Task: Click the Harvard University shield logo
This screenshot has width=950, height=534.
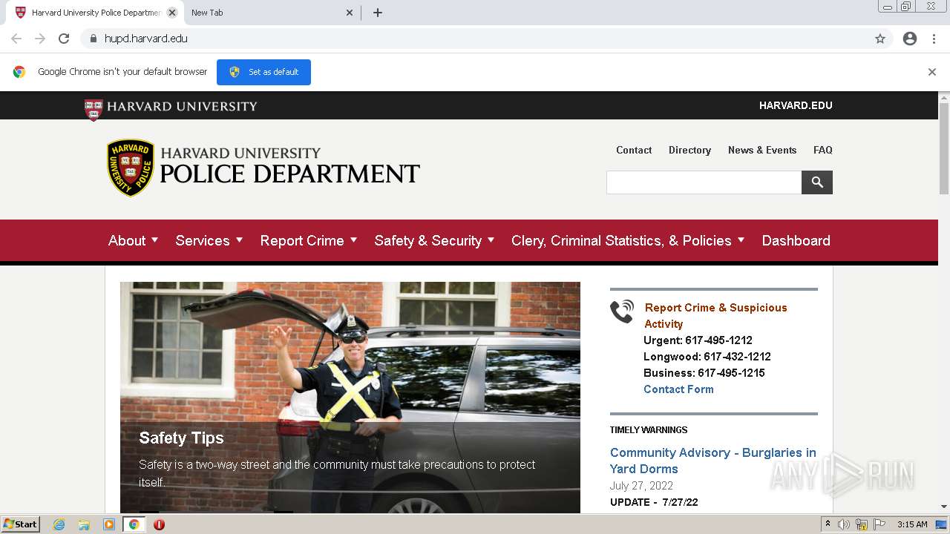Action: [94, 110]
